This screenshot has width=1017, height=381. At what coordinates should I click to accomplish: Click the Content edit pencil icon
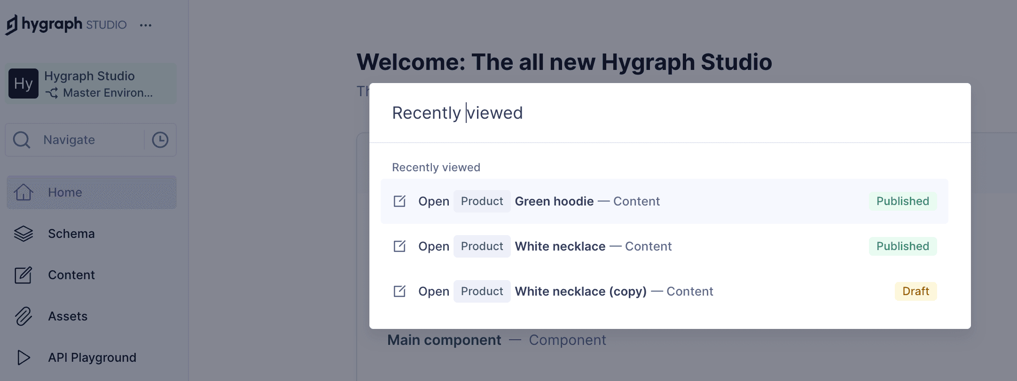coord(23,275)
